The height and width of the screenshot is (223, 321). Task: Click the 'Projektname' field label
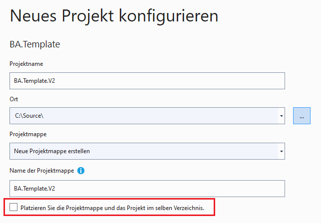click(x=26, y=64)
